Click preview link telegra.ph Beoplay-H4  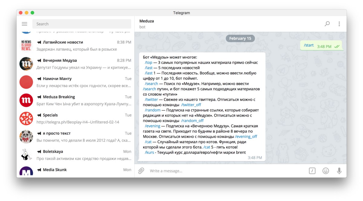pyautogui.click(x=78, y=122)
